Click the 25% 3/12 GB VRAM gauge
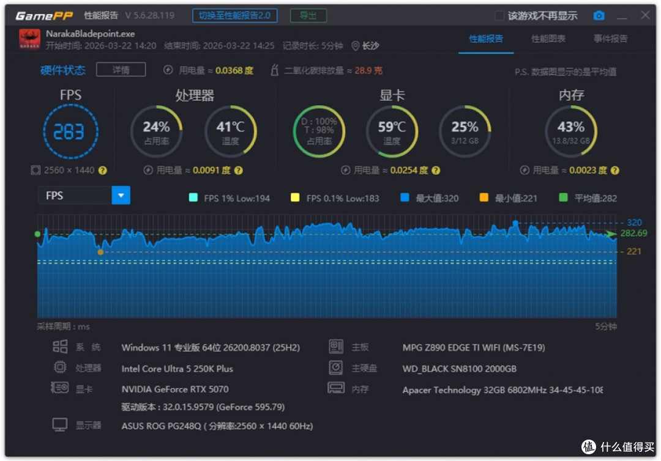Image resolution: width=661 pixels, height=461 pixels. (x=465, y=131)
